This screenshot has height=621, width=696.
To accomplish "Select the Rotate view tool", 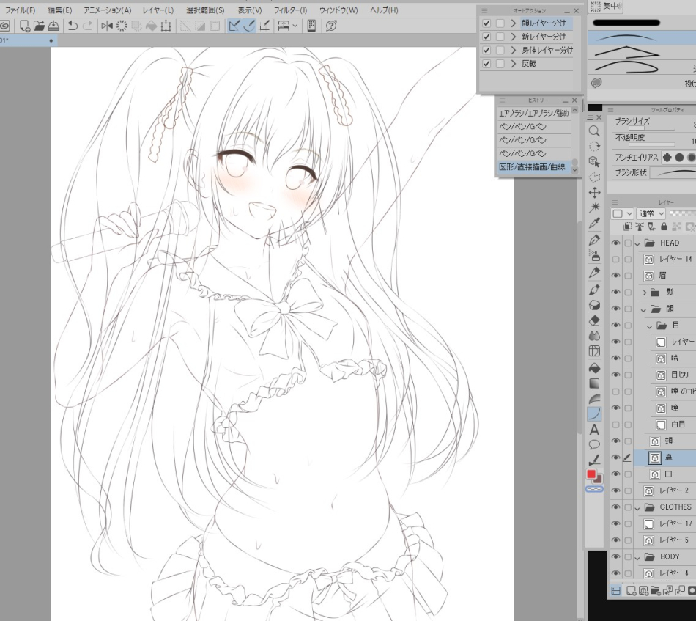I will (594, 147).
